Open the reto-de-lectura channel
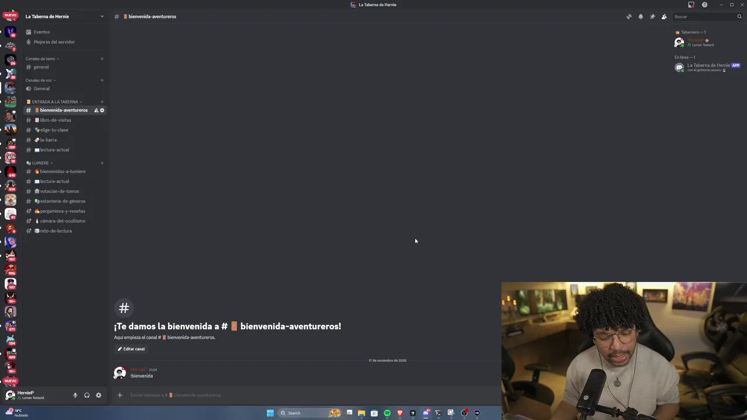This screenshot has width=747, height=420. [64, 231]
